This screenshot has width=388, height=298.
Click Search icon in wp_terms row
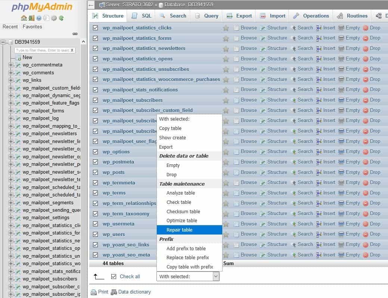click(294, 193)
